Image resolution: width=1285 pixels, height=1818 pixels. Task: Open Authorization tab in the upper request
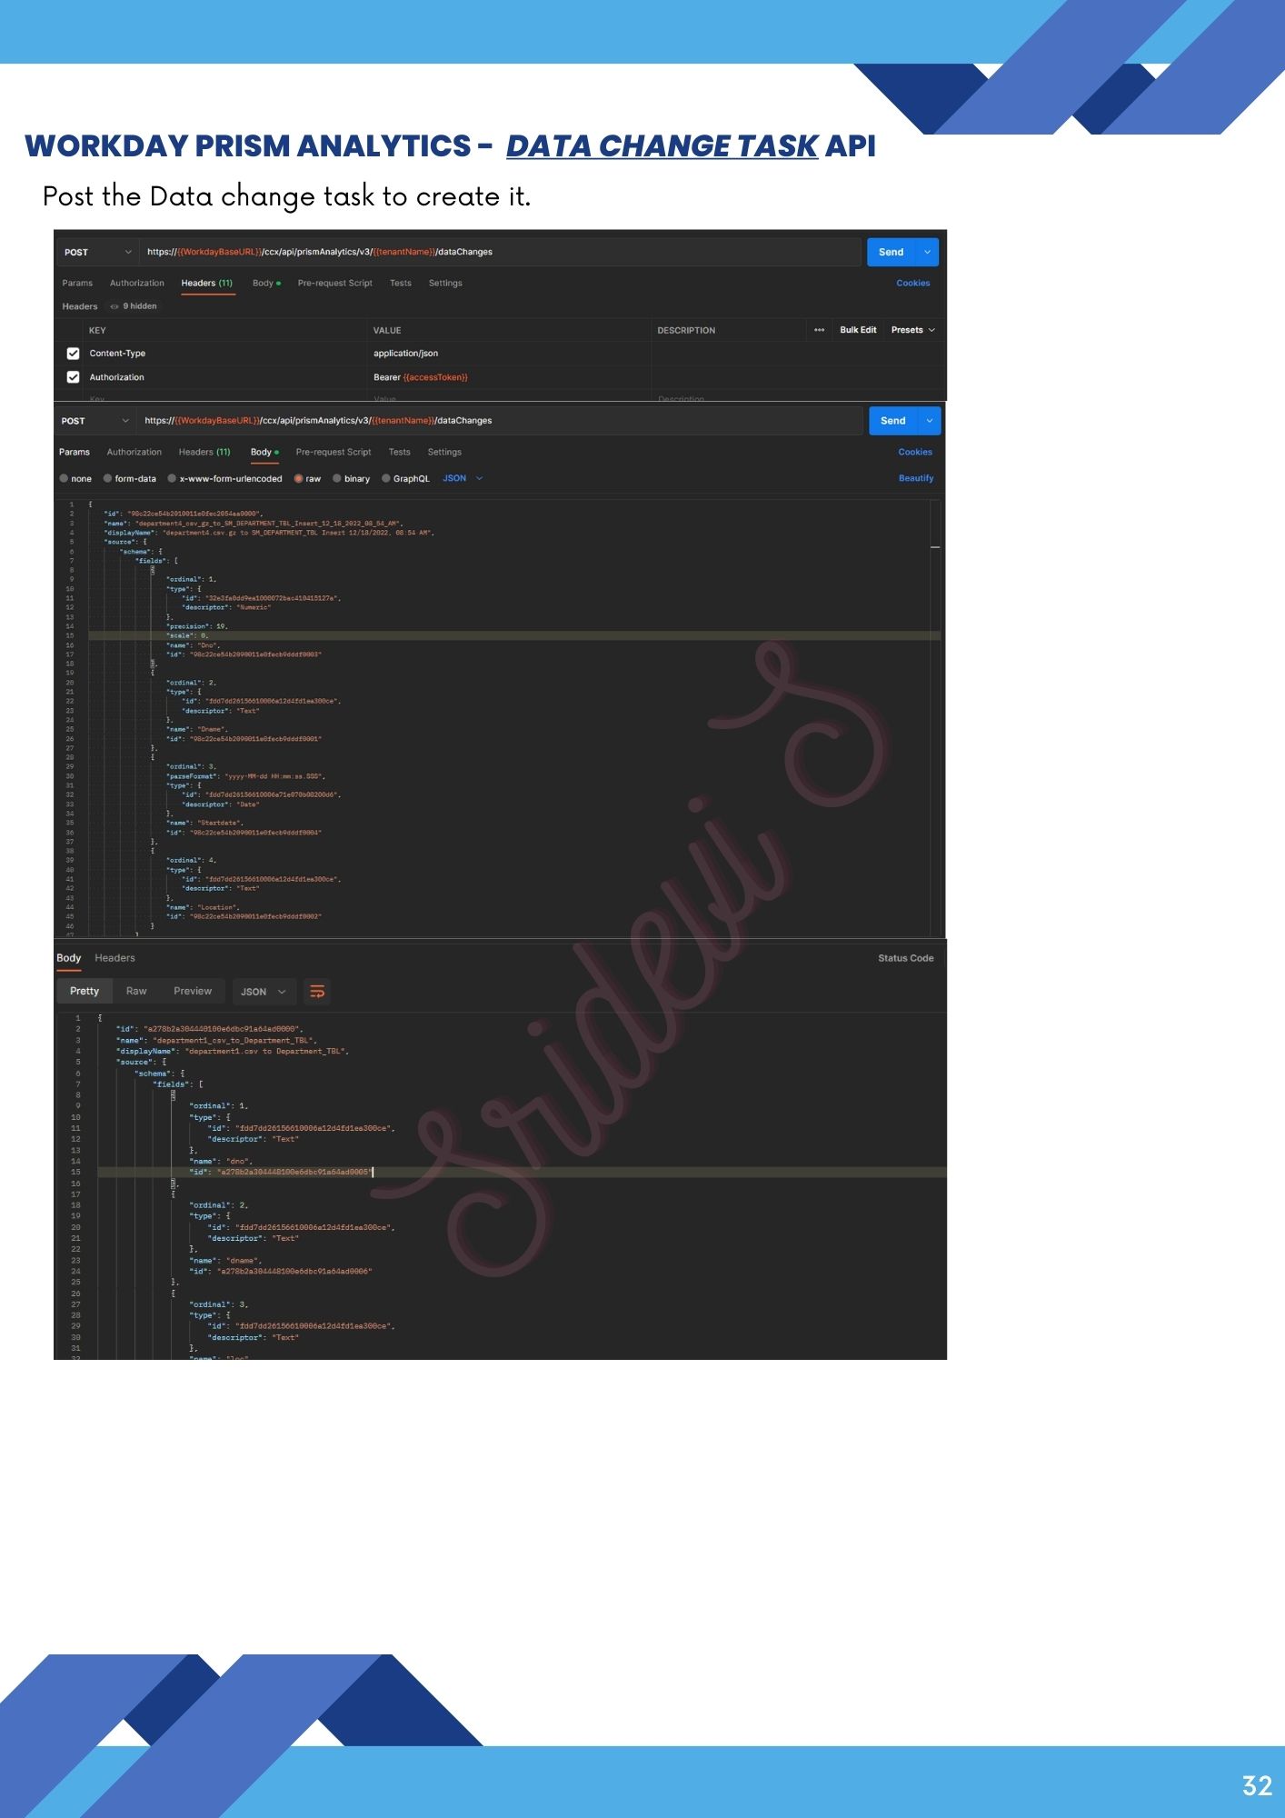(x=137, y=283)
